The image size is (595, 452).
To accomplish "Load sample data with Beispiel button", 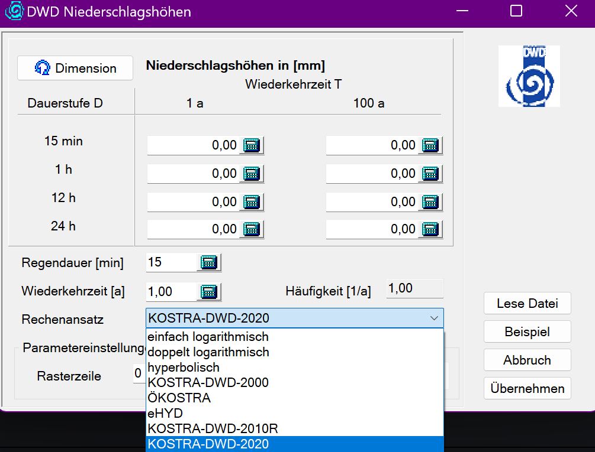I will (527, 332).
